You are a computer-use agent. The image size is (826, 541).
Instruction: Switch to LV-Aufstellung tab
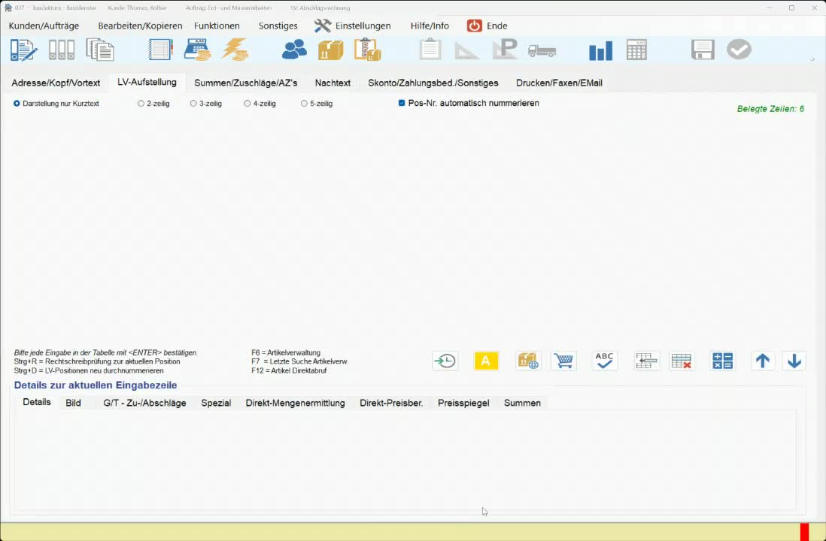147,82
